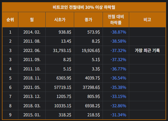Screen dimensions: 168x121
Task: Select the month cell '2015. 01.'
Action: pos(32,115)
